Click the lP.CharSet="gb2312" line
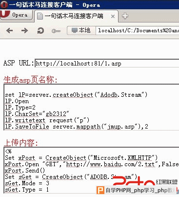179x197 pixels. tap(37, 114)
